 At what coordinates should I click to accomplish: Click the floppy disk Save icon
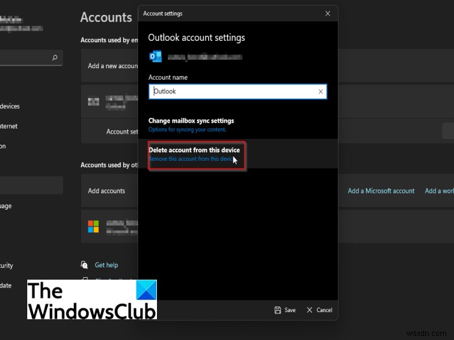pyautogui.click(x=278, y=310)
